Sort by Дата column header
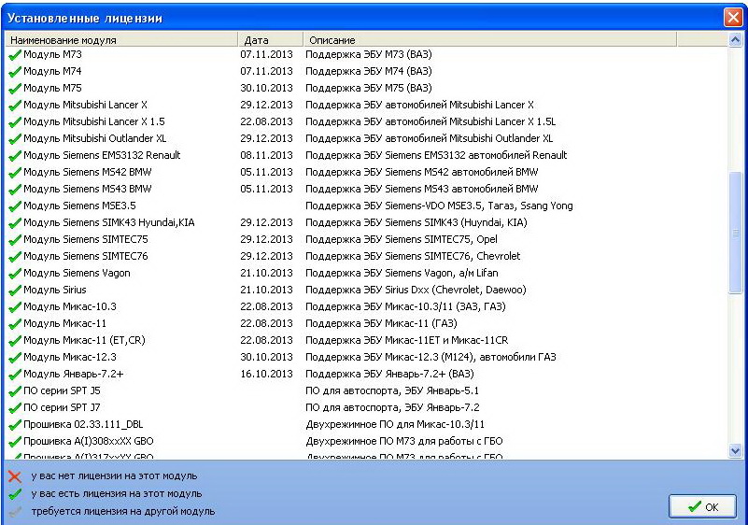The width and height of the screenshot is (748, 525). tap(271, 39)
